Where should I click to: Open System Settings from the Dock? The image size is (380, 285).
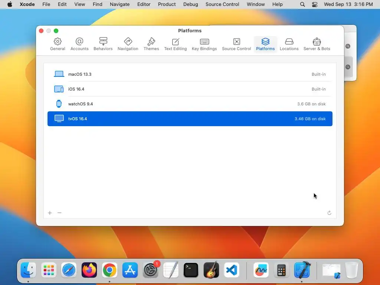coord(150,270)
